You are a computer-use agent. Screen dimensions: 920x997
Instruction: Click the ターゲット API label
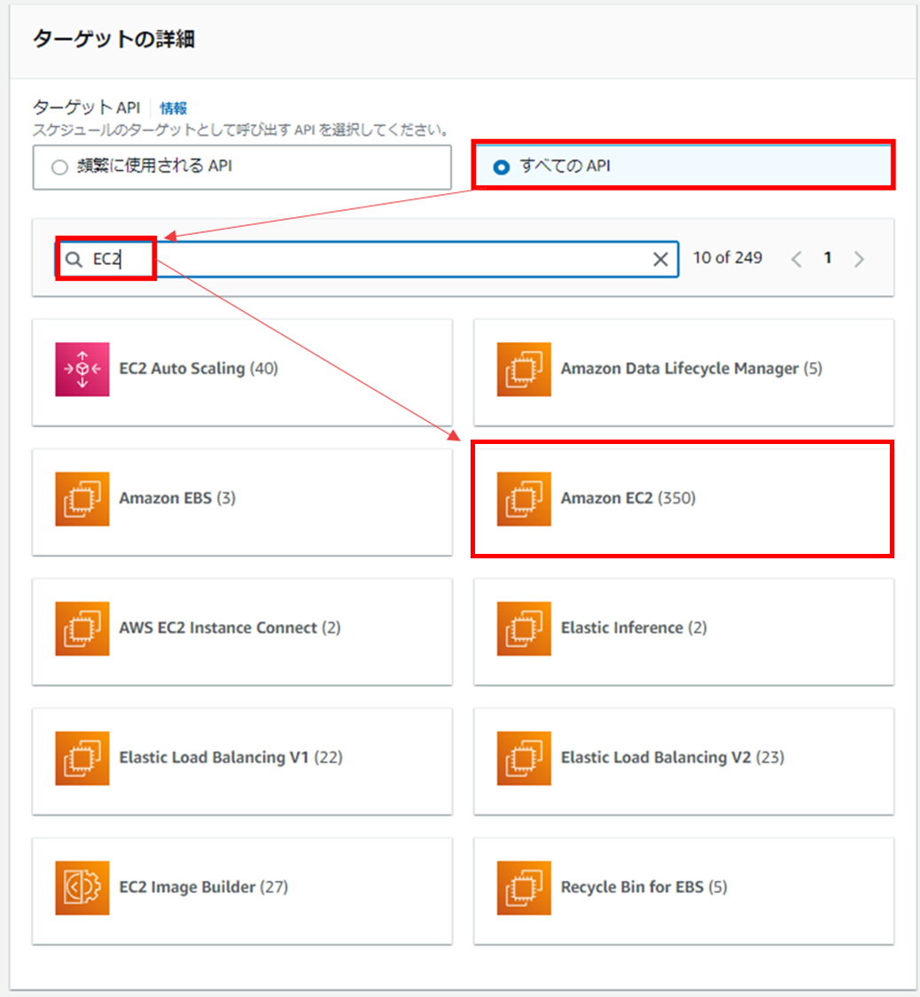[87, 107]
